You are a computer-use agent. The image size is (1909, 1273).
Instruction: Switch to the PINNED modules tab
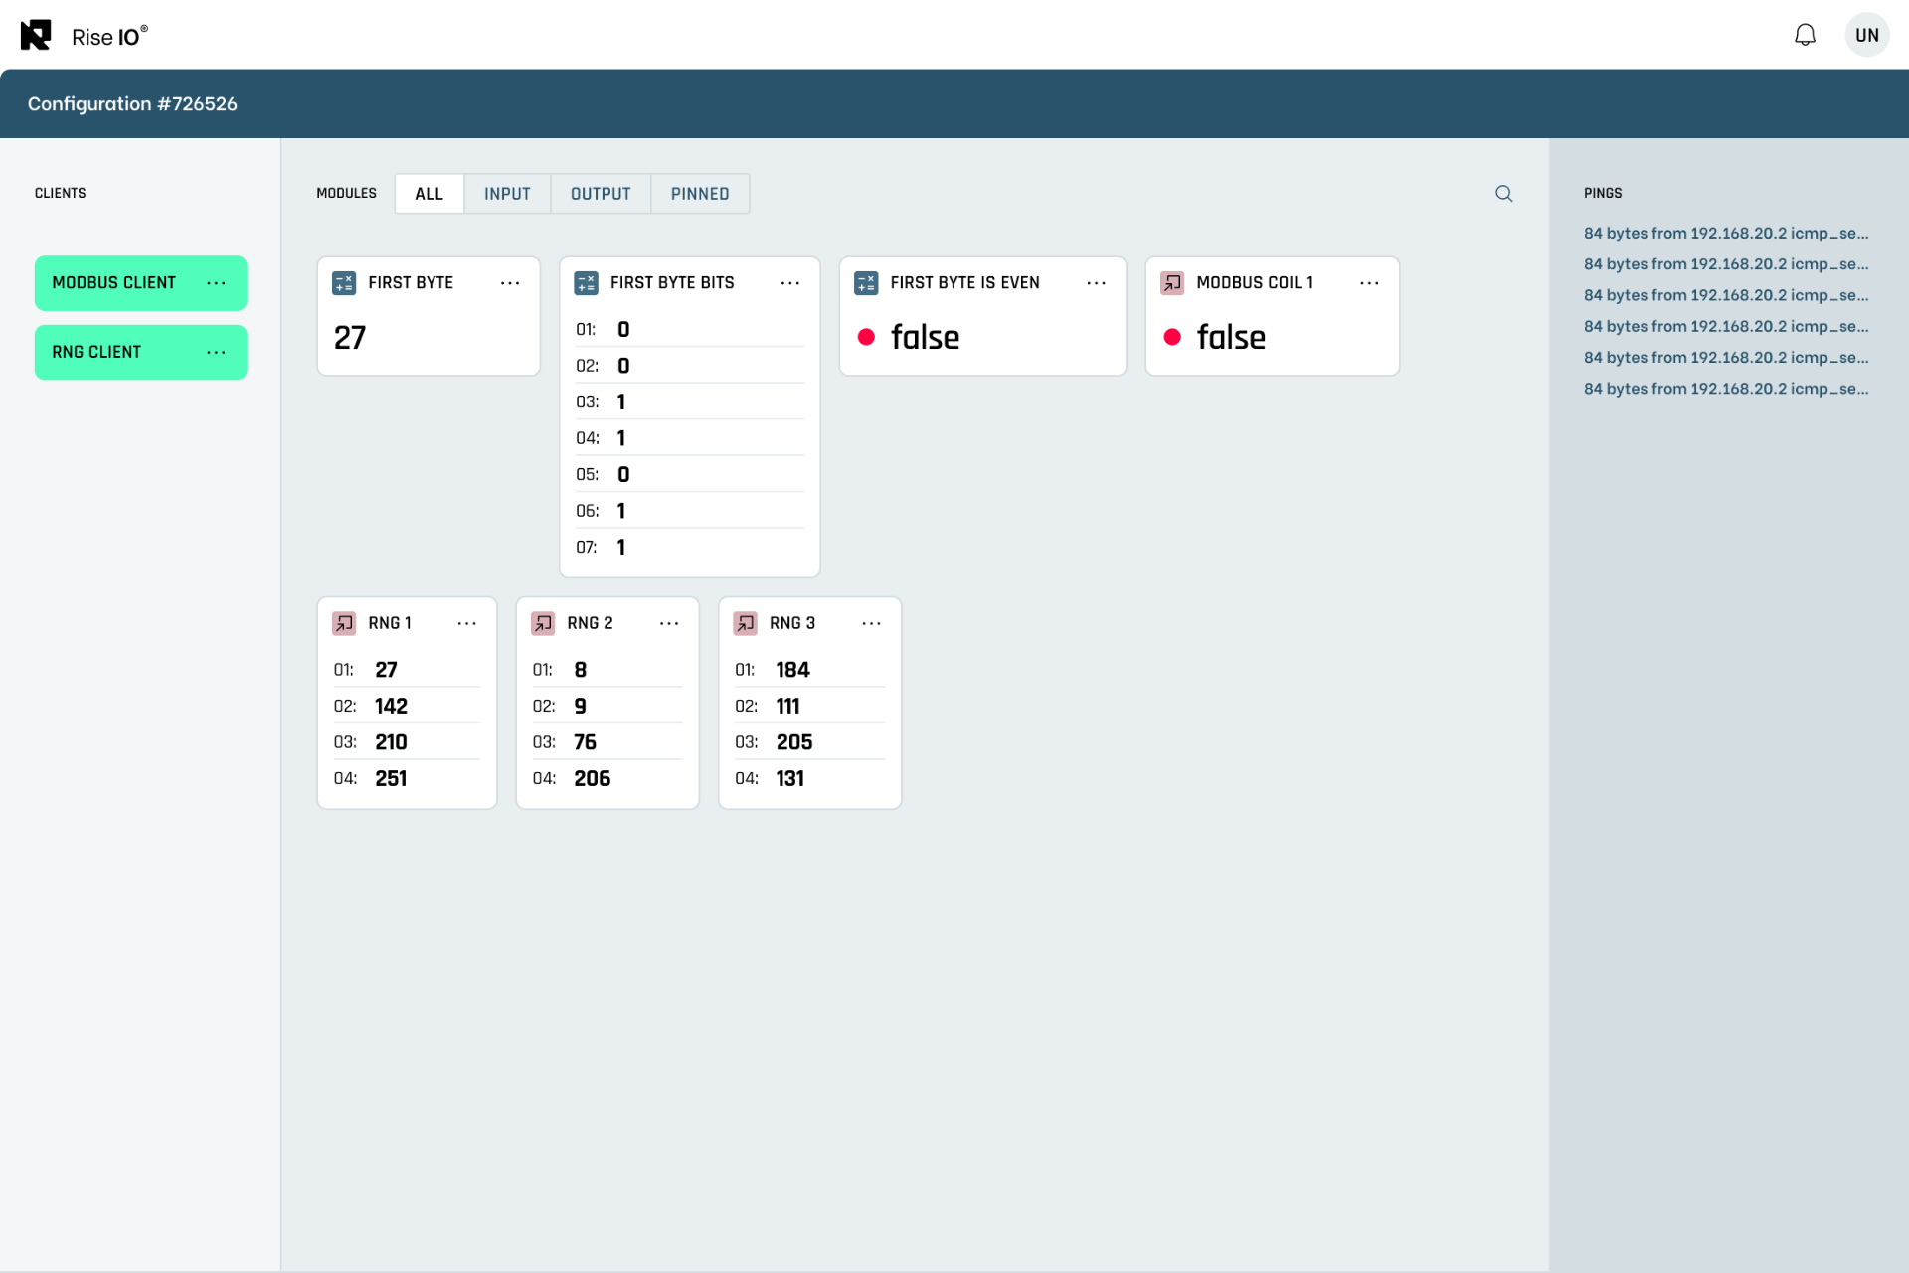click(x=700, y=194)
